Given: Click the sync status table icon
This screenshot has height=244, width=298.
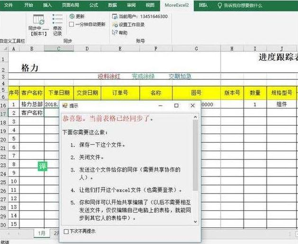Looking at the screenshot, I should 38,20.
